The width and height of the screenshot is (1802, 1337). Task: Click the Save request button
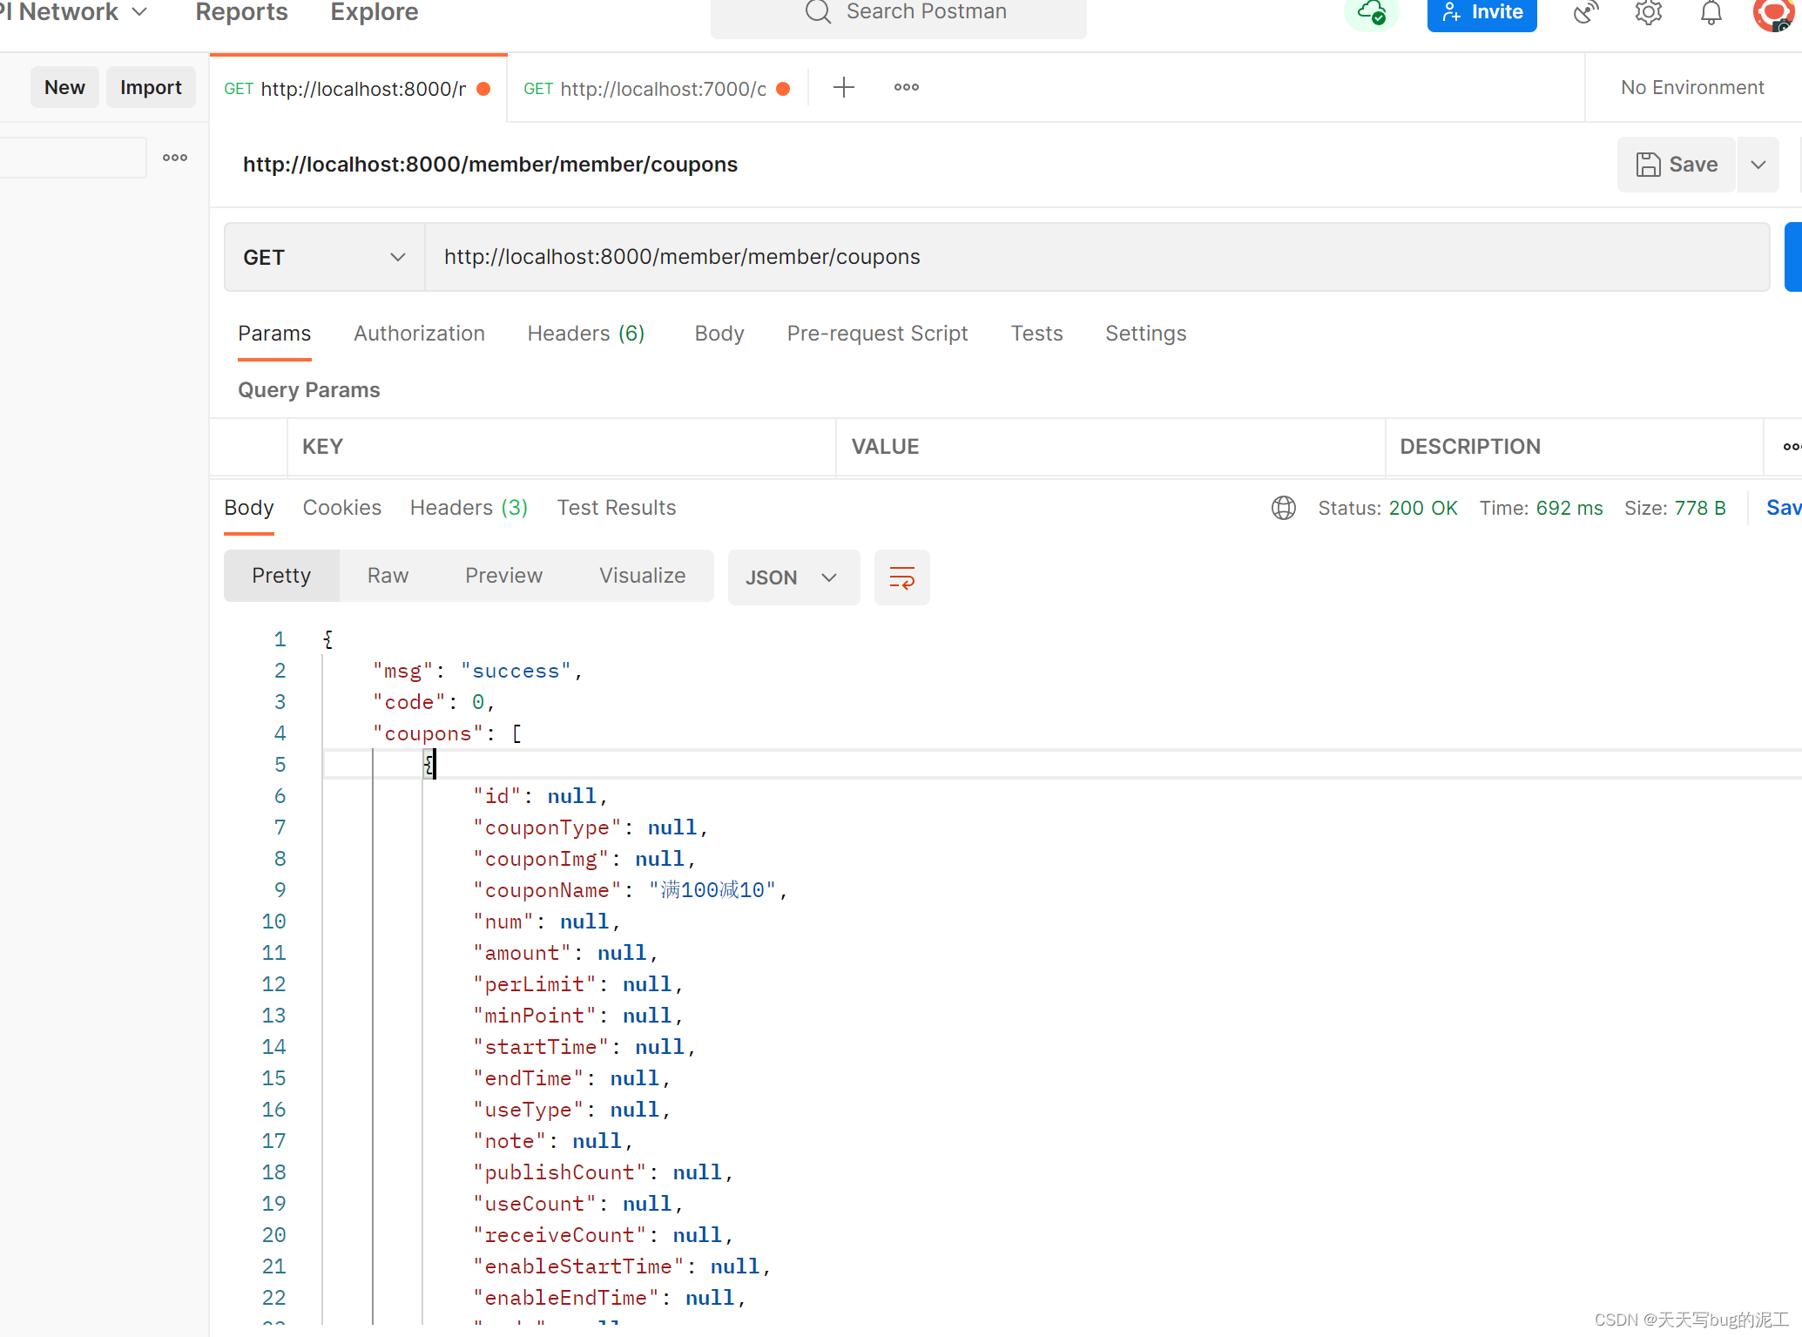point(1676,165)
